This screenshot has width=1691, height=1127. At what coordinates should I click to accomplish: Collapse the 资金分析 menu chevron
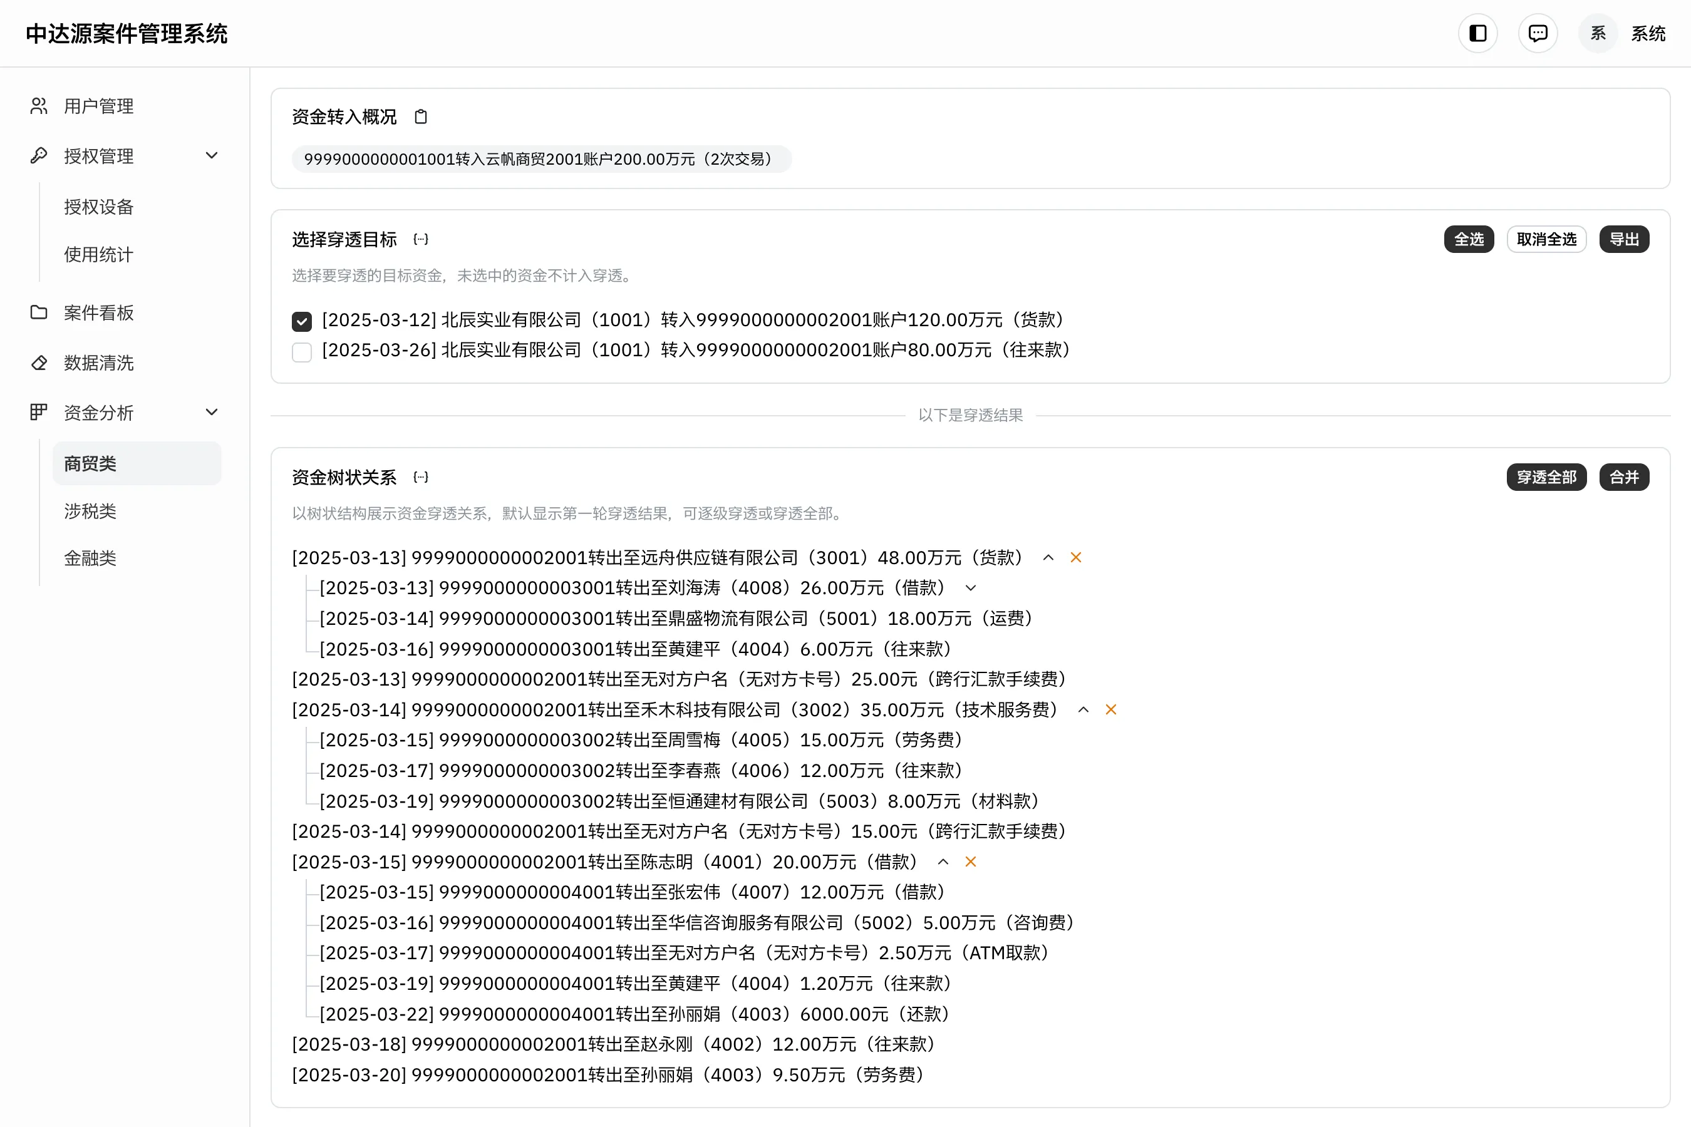pos(212,413)
